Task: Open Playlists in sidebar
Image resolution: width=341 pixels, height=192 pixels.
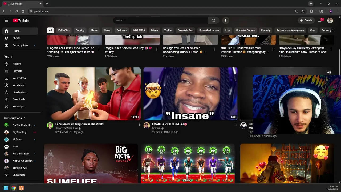Action: tap(20, 71)
